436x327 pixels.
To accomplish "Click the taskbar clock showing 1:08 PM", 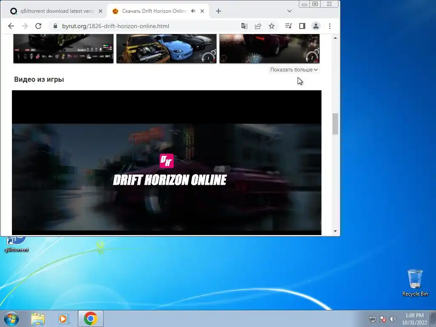I will 414,319.
